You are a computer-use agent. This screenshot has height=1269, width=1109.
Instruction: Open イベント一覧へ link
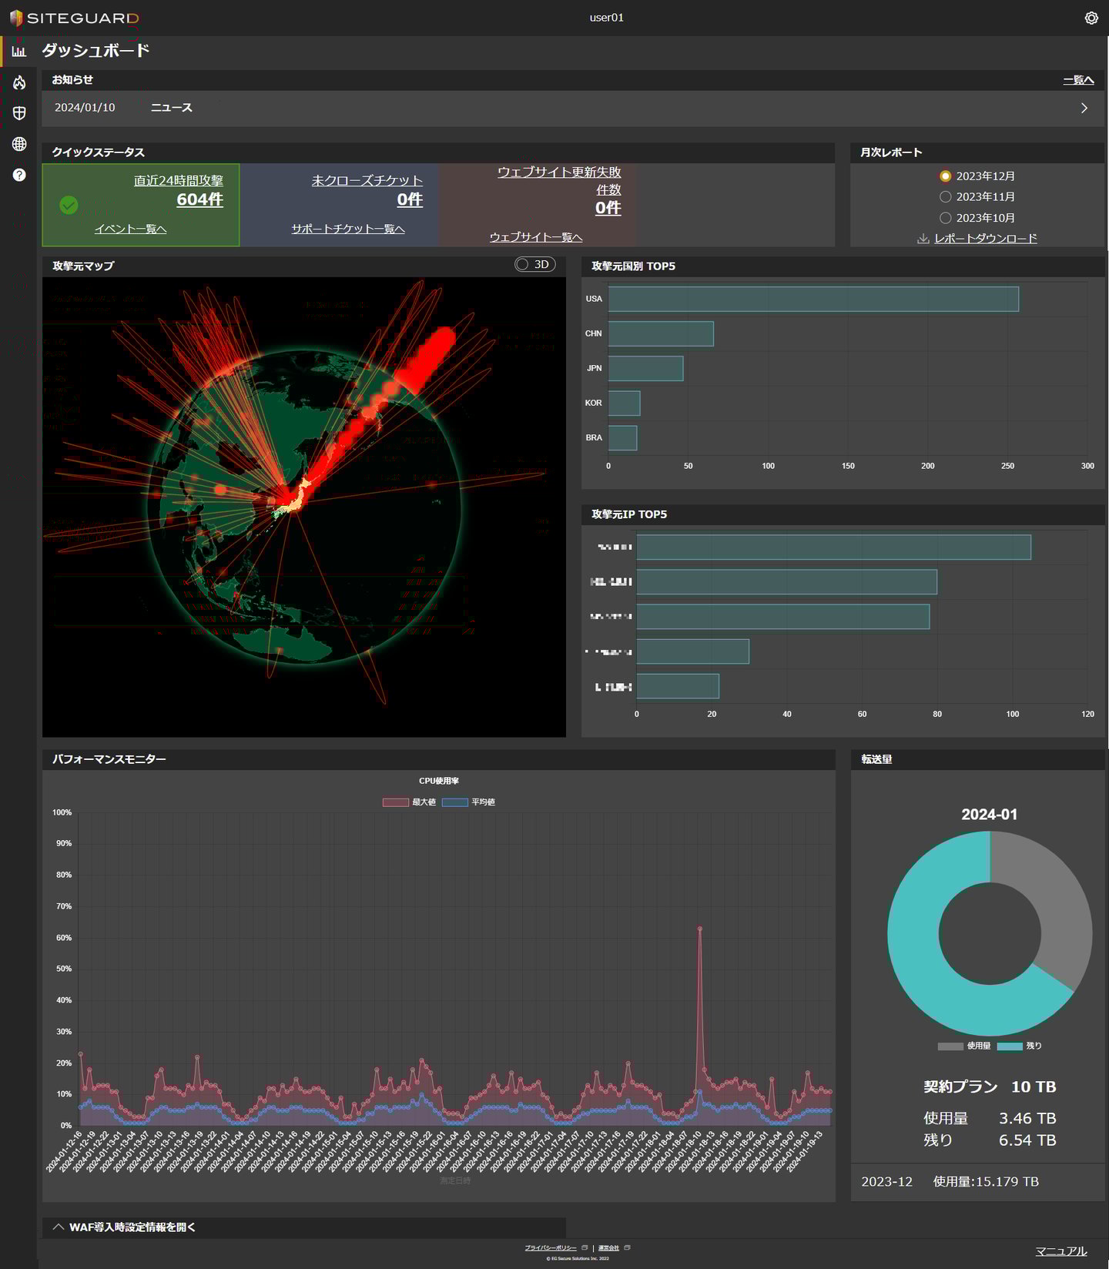[x=130, y=229]
